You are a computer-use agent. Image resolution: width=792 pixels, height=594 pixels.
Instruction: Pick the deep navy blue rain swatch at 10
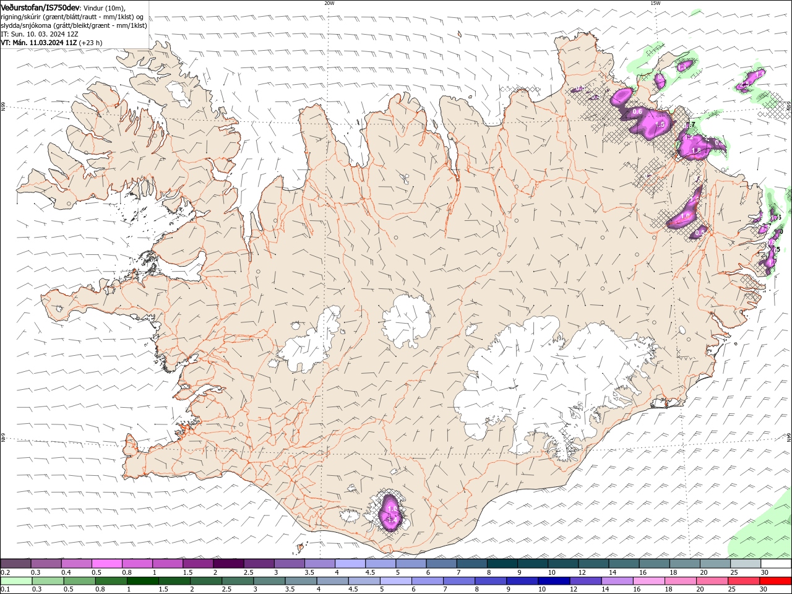click(553, 580)
